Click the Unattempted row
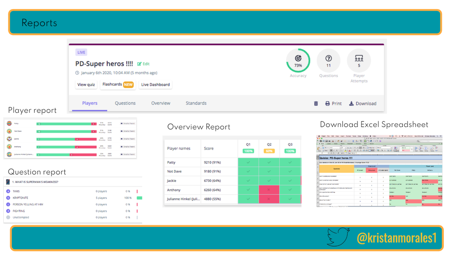Image resolution: width=454 pixels, height=253 pixels. (x=73, y=217)
